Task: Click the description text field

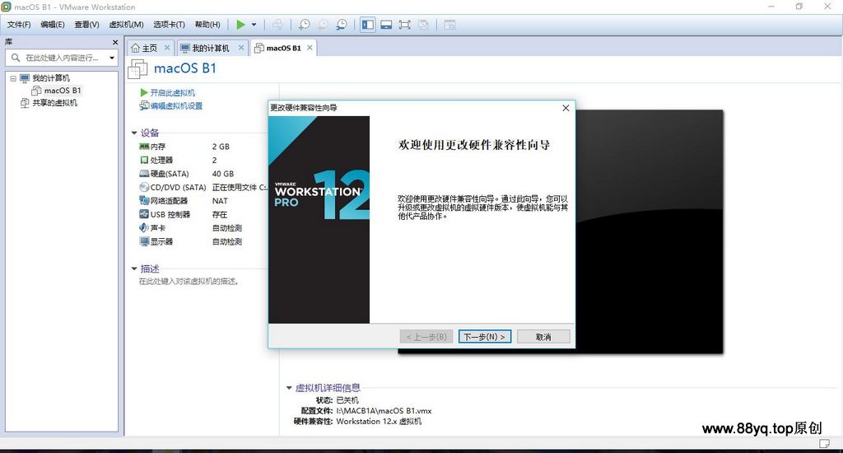Action: (x=189, y=282)
